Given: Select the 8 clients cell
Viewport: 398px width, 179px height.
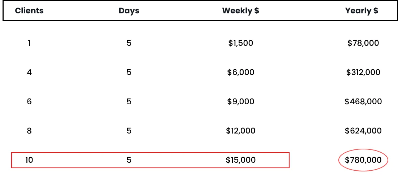Looking at the screenshot, I should click(29, 131).
